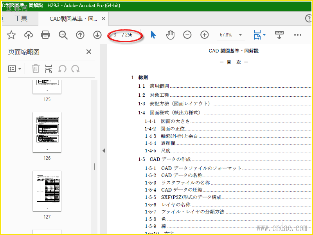Image resolution: width=313 pixels, height=235 pixels.
Task: Open thumbnail options menu dropdown
Action: point(14,69)
